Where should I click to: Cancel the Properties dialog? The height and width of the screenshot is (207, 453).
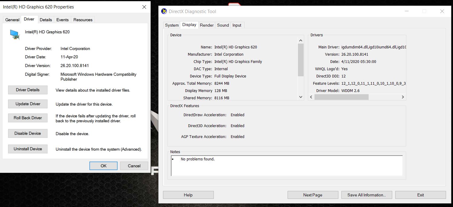pyautogui.click(x=134, y=166)
